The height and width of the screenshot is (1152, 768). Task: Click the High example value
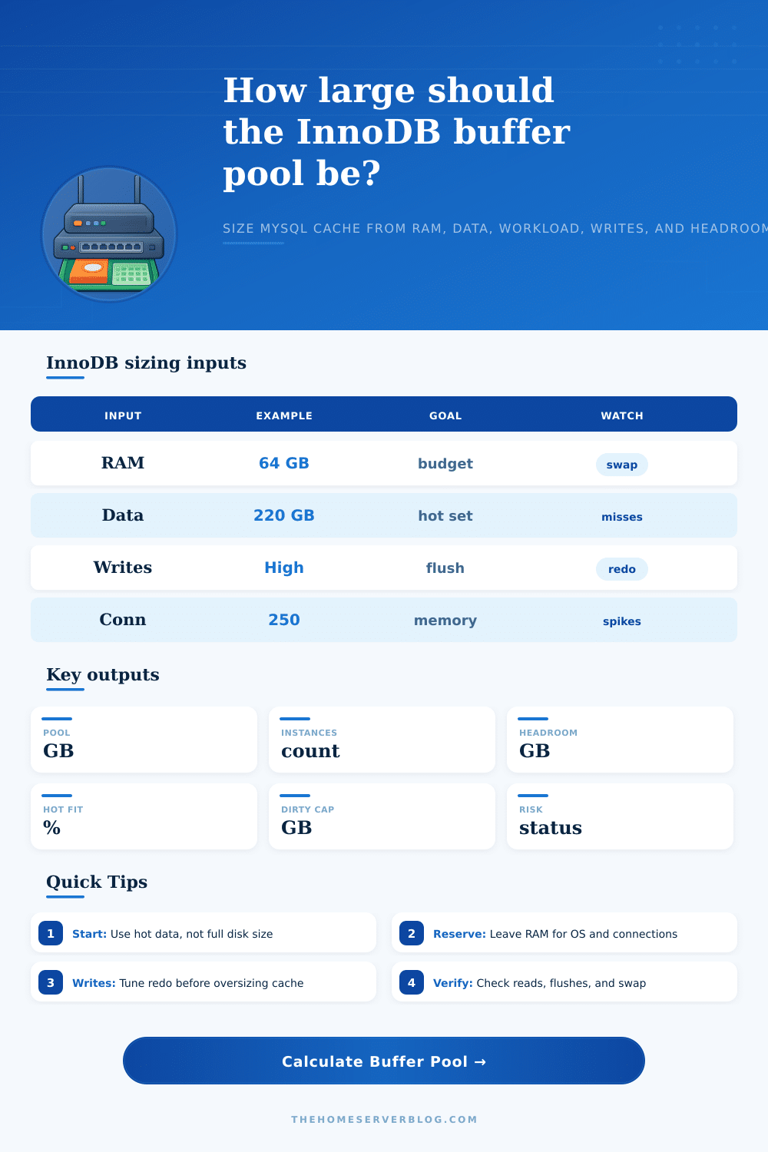(284, 568)
